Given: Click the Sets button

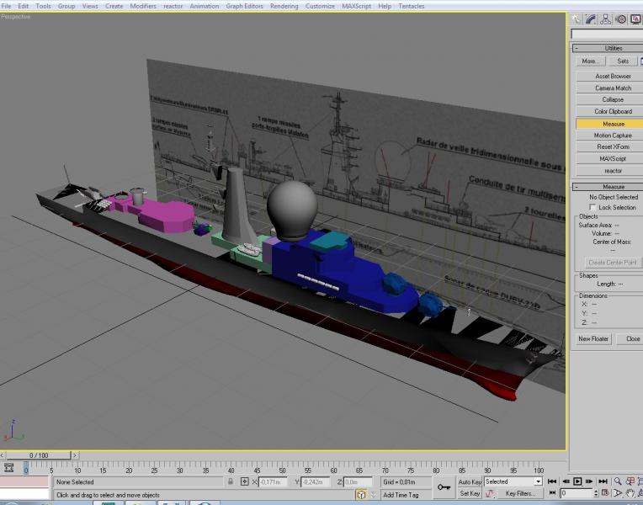Looking at the screenshot, I should tap(623, 61).
